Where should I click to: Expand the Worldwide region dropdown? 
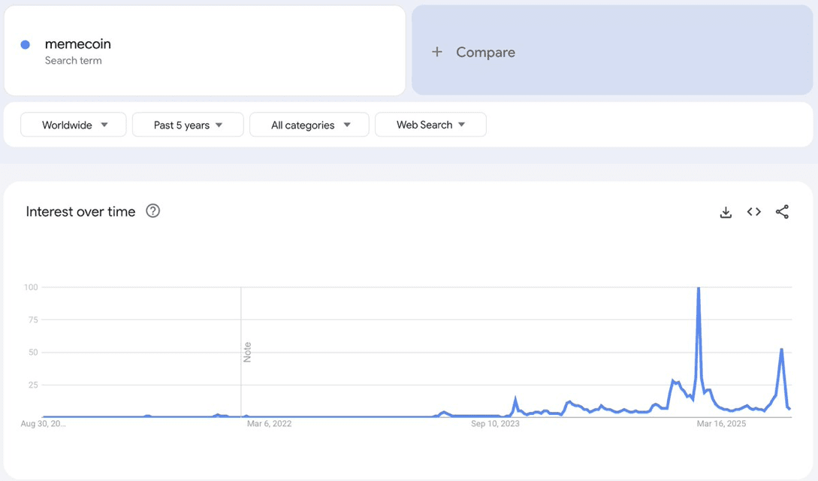click(x=74, y=125)
